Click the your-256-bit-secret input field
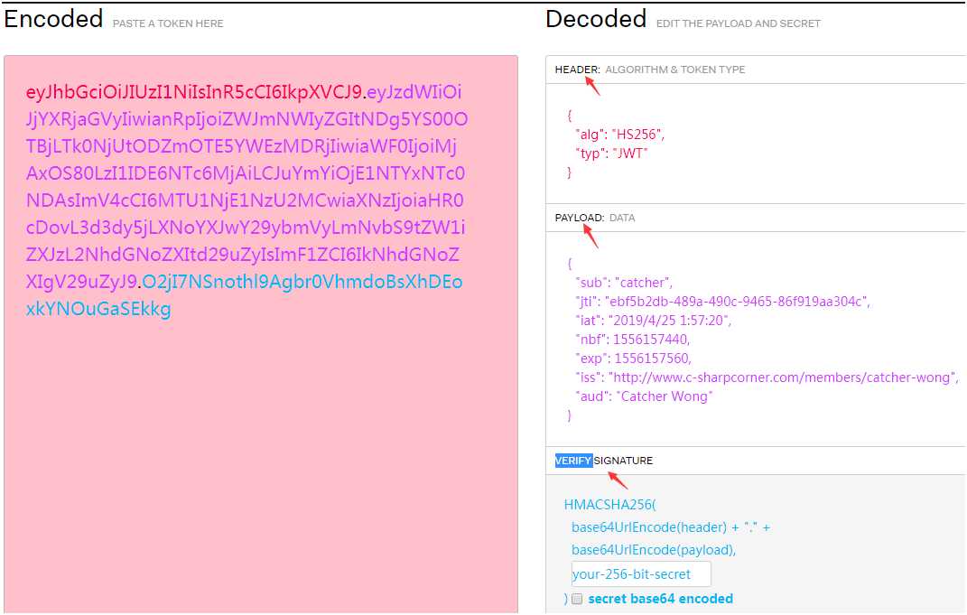Image resolution: width=967 pixels, height=615 pixels. click(641, 574)
